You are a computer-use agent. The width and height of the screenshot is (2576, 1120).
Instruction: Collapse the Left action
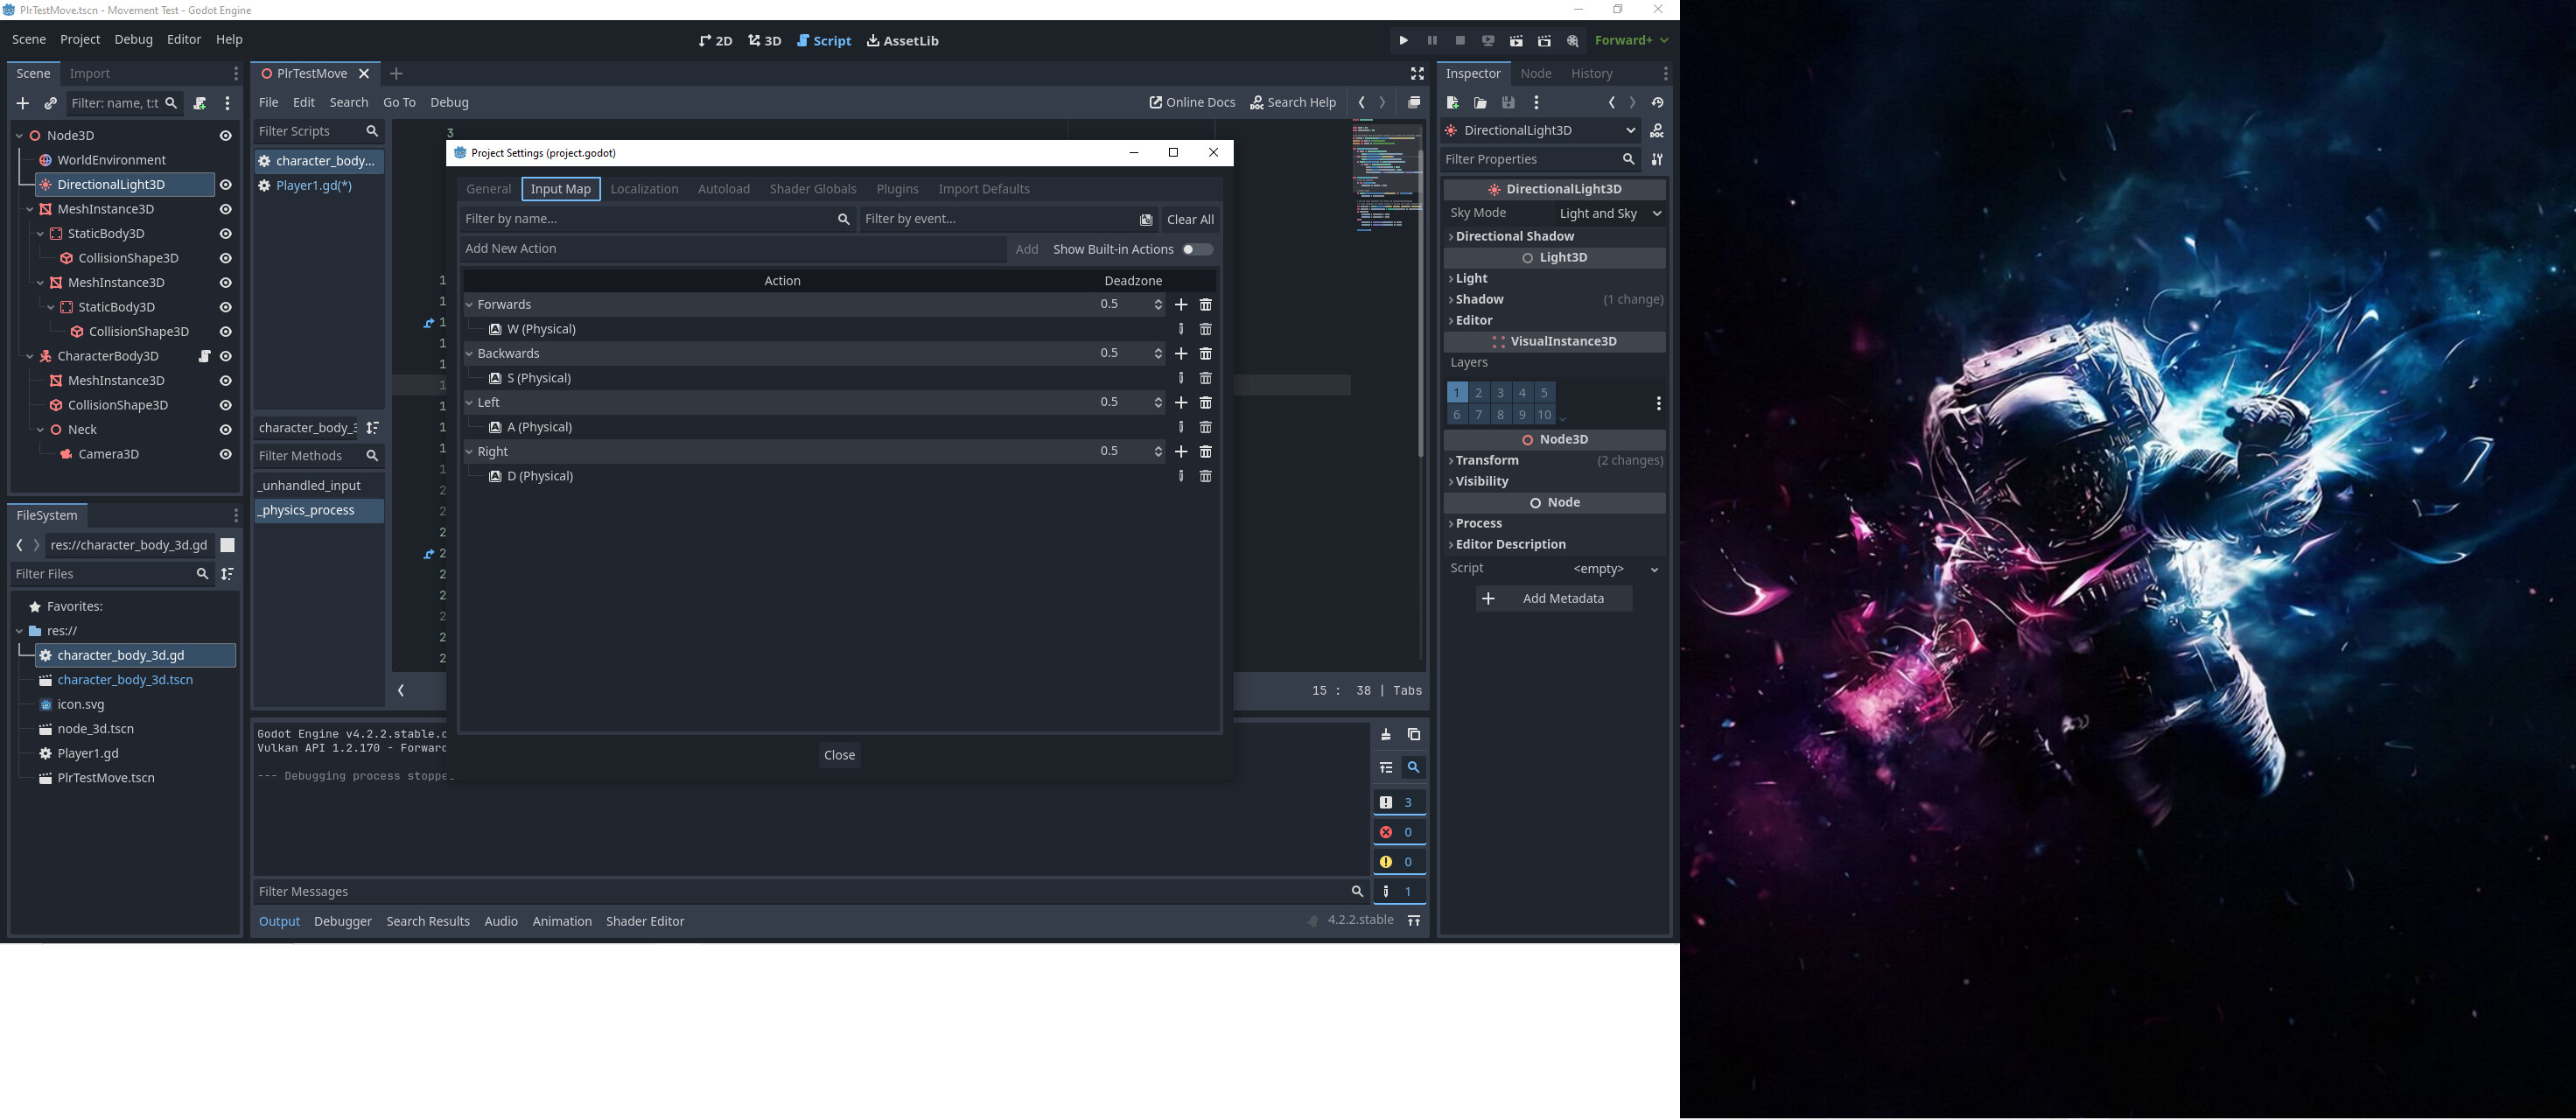click(x=469, y=403)
